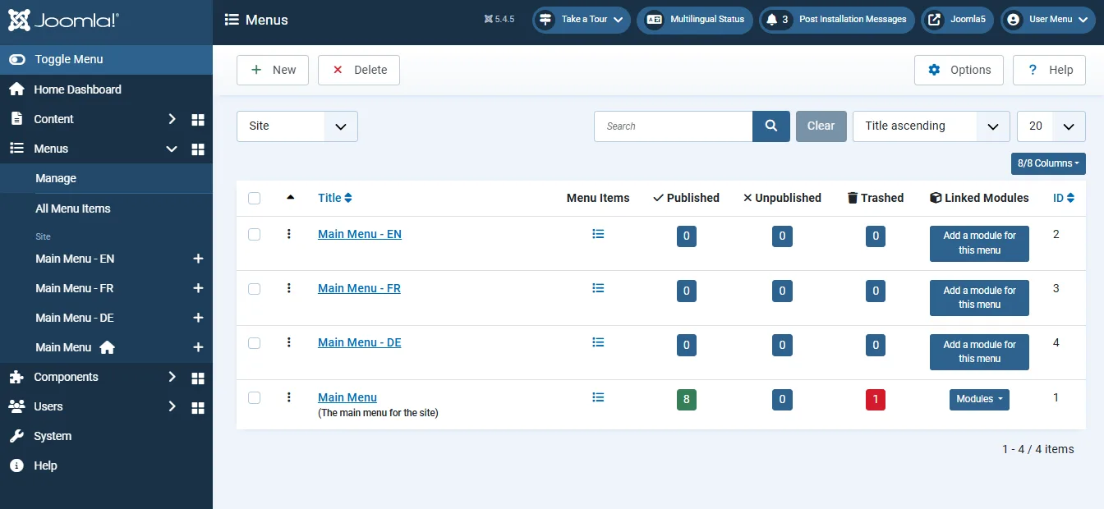Open menu items list icon for Main Menu - FR
The height and width of the screenshot is (509, 1104).
click(x=598, y=288)
